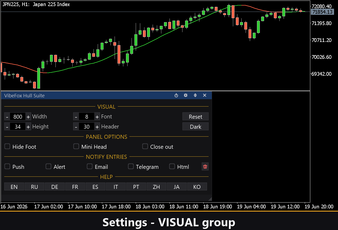Increase Font size with plus button
This screenshot has width=338, height=230.
tap(97, 117)
